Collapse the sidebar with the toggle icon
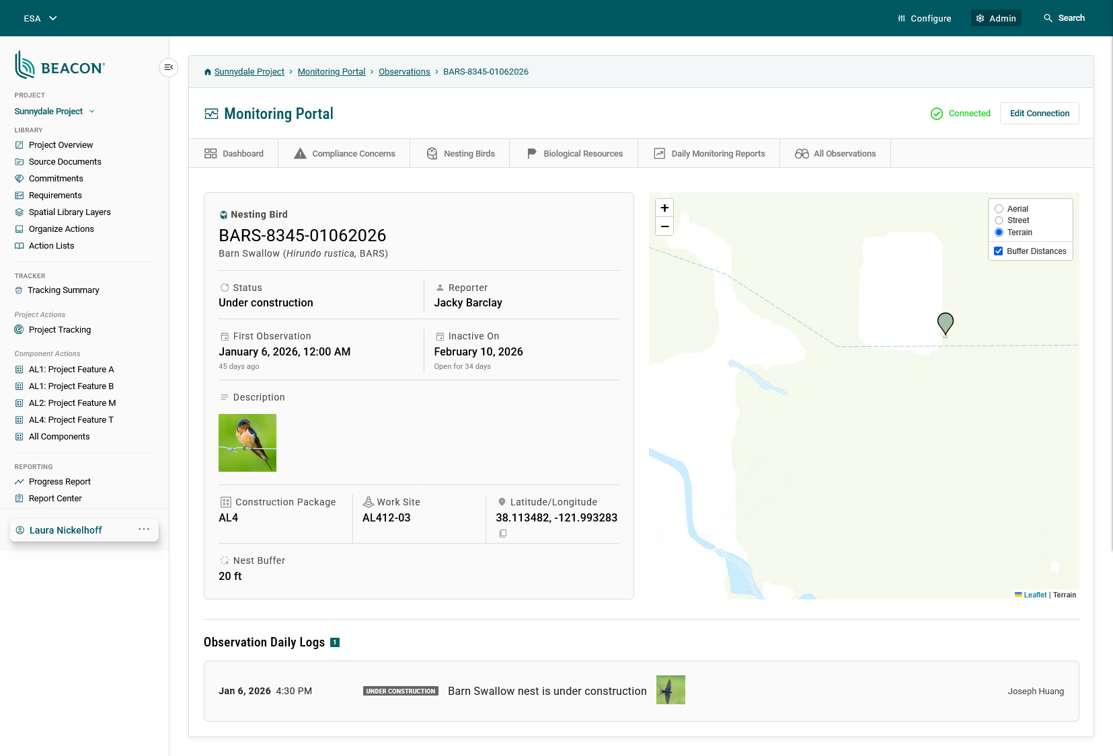The image size is (1113, 756). pos(168,67)
